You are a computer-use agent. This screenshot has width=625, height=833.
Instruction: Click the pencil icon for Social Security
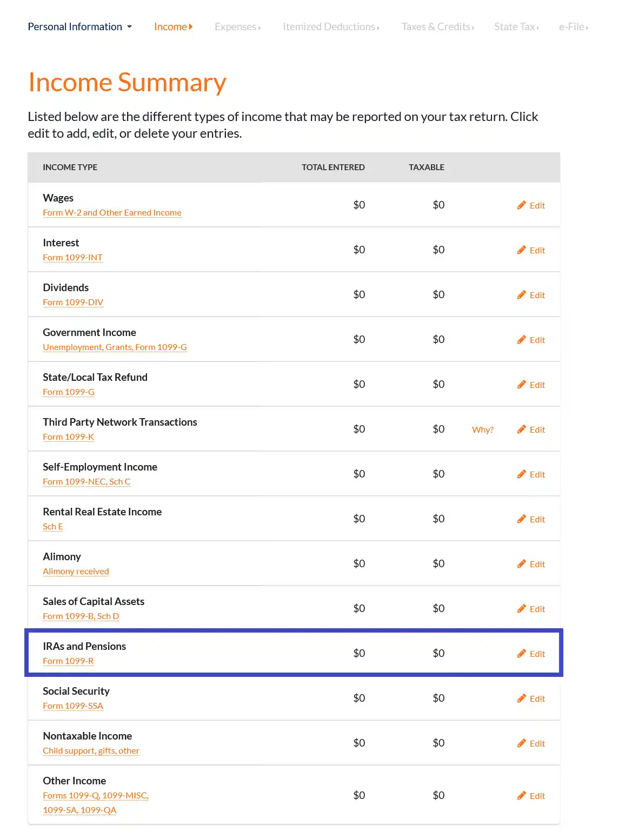(521, 698)
